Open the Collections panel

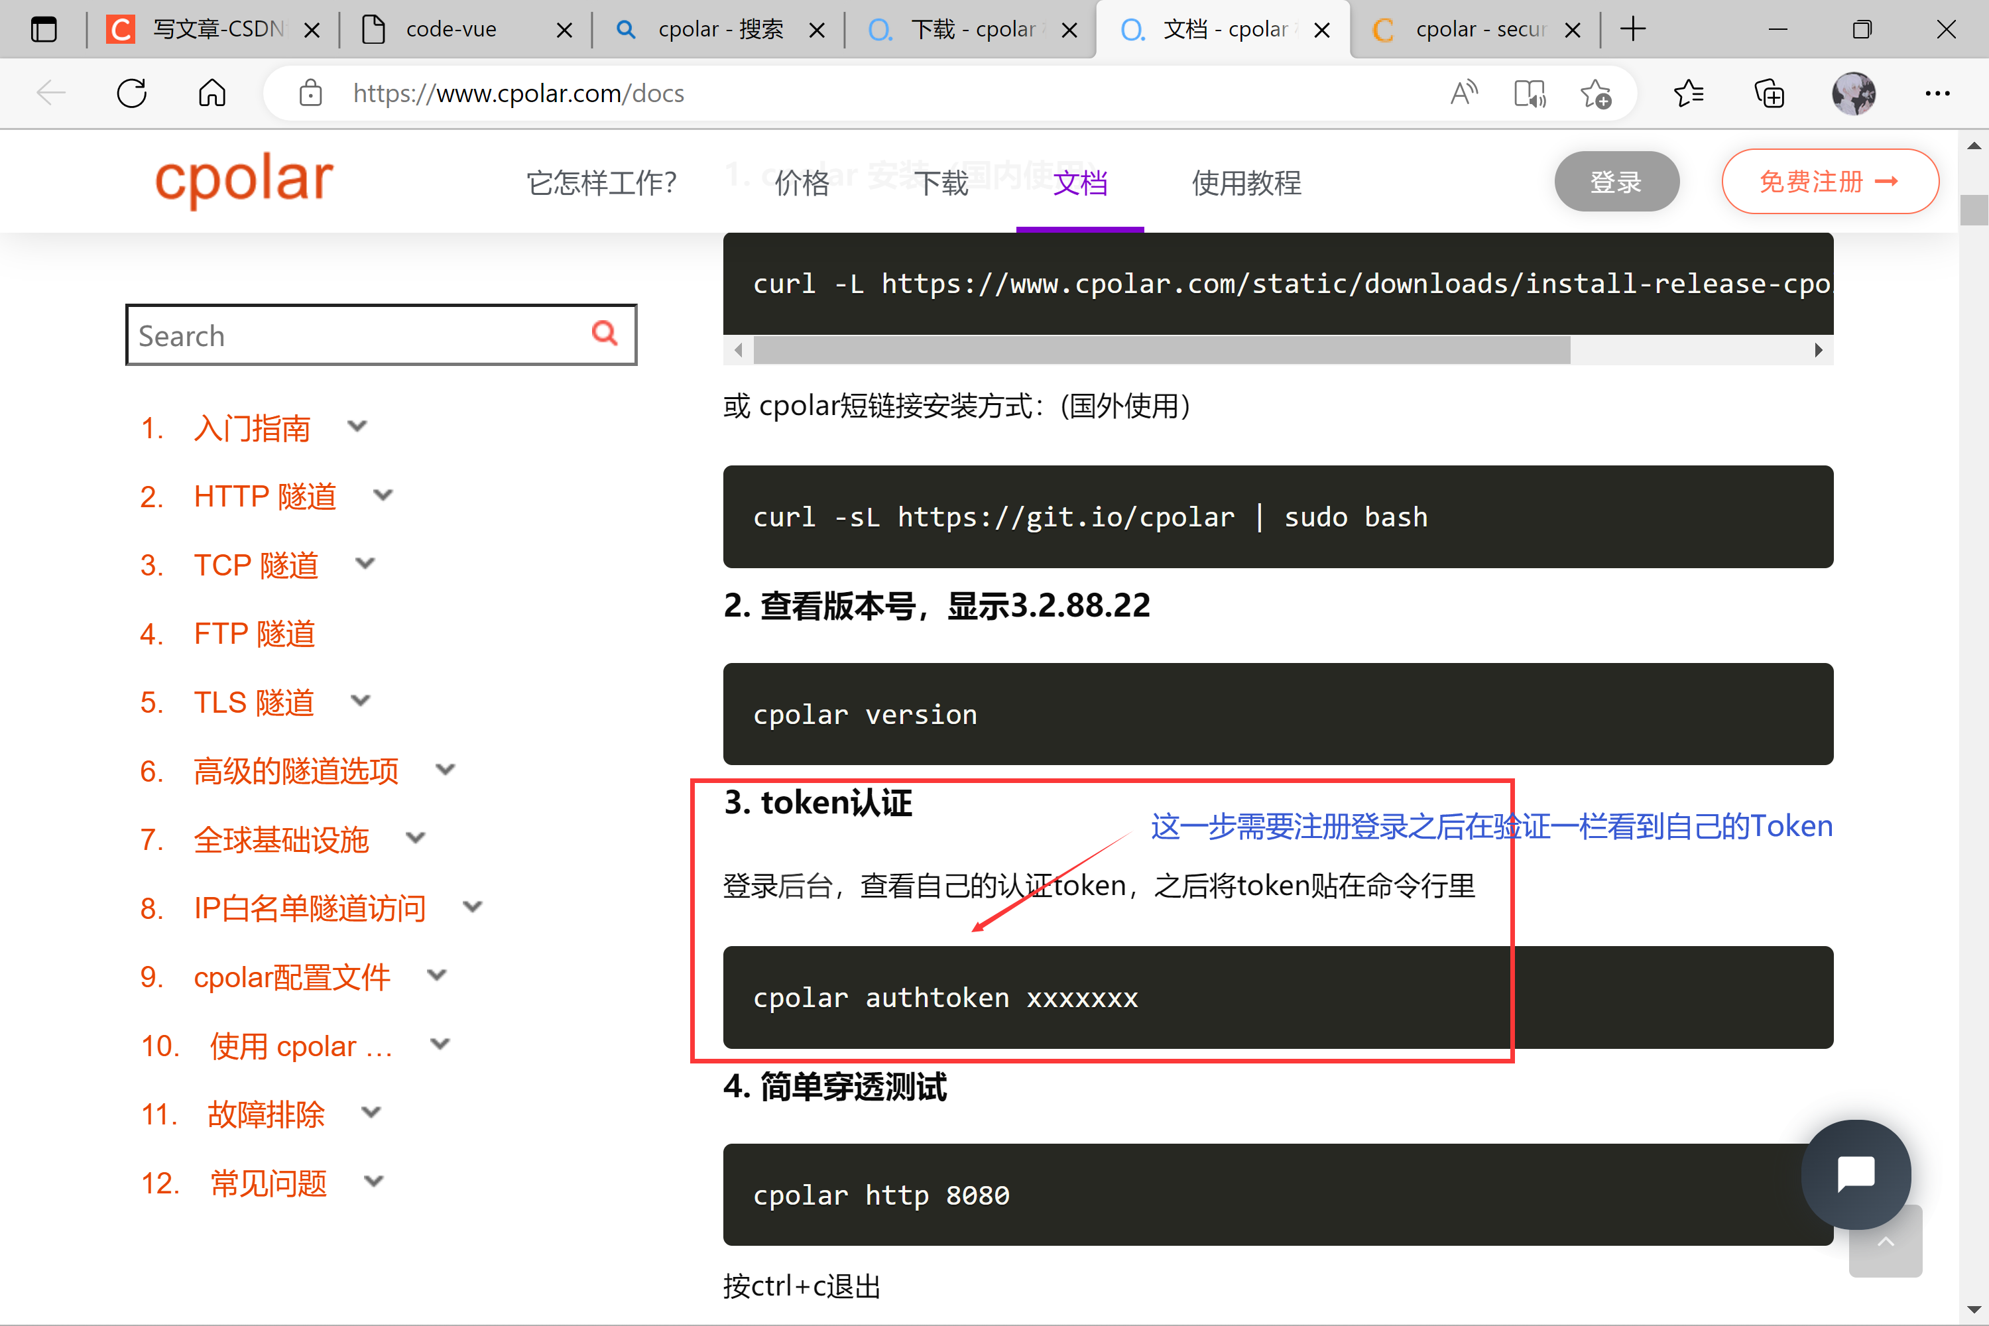1770,93
